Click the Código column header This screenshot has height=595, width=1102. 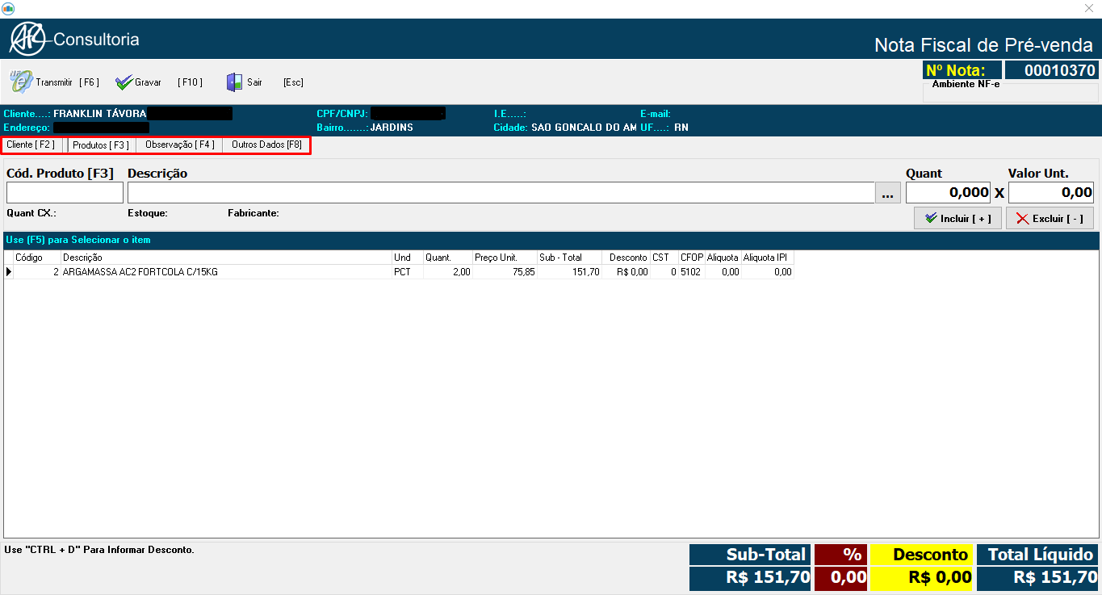point(37,258)
